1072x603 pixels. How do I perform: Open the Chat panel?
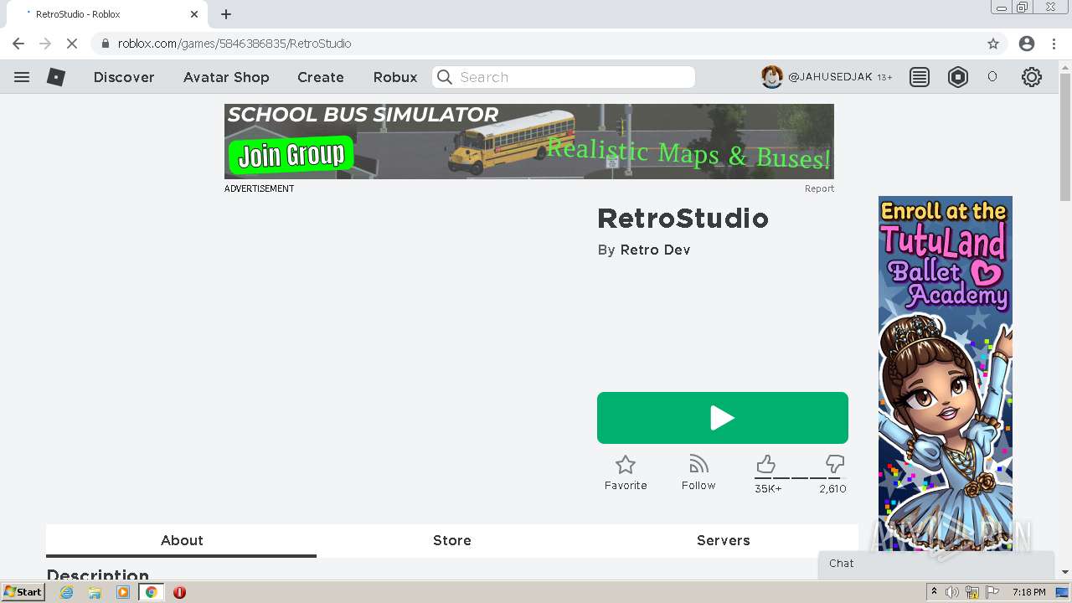936,564
